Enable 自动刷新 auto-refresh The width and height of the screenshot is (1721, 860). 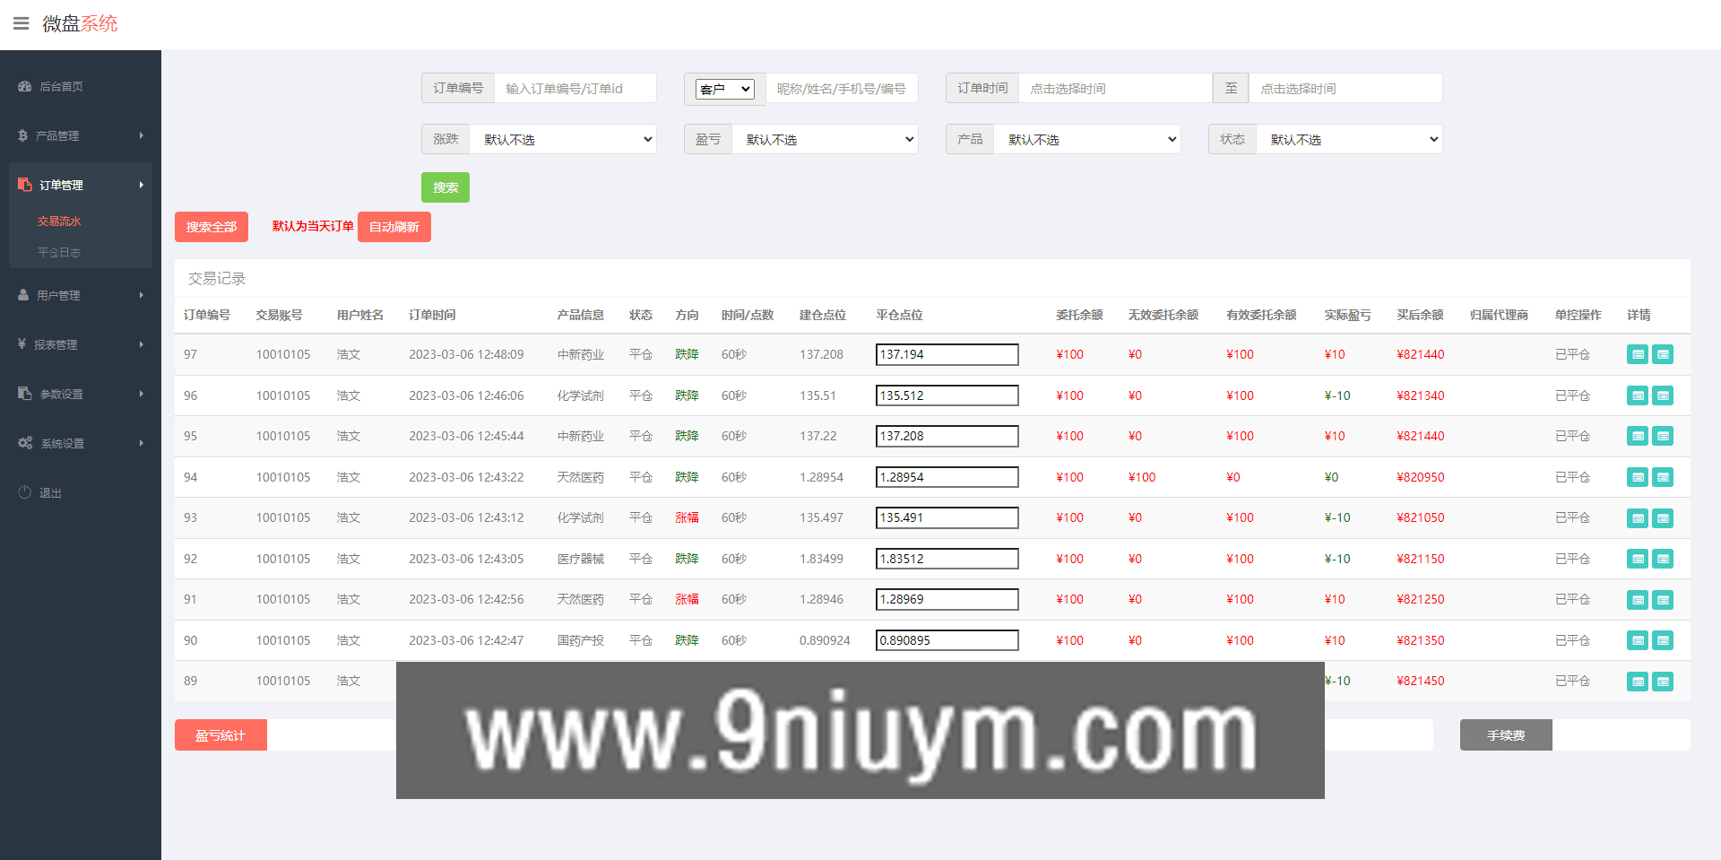point(393,227)
